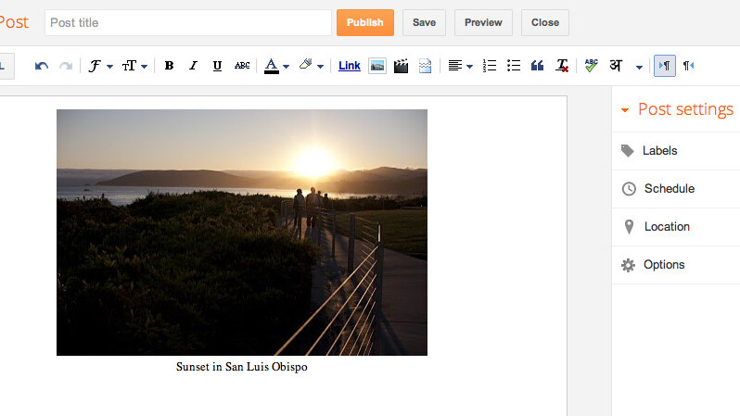Insert an image using the picture icon
Screen dimensions: 740x416
(x=377, y=66)
